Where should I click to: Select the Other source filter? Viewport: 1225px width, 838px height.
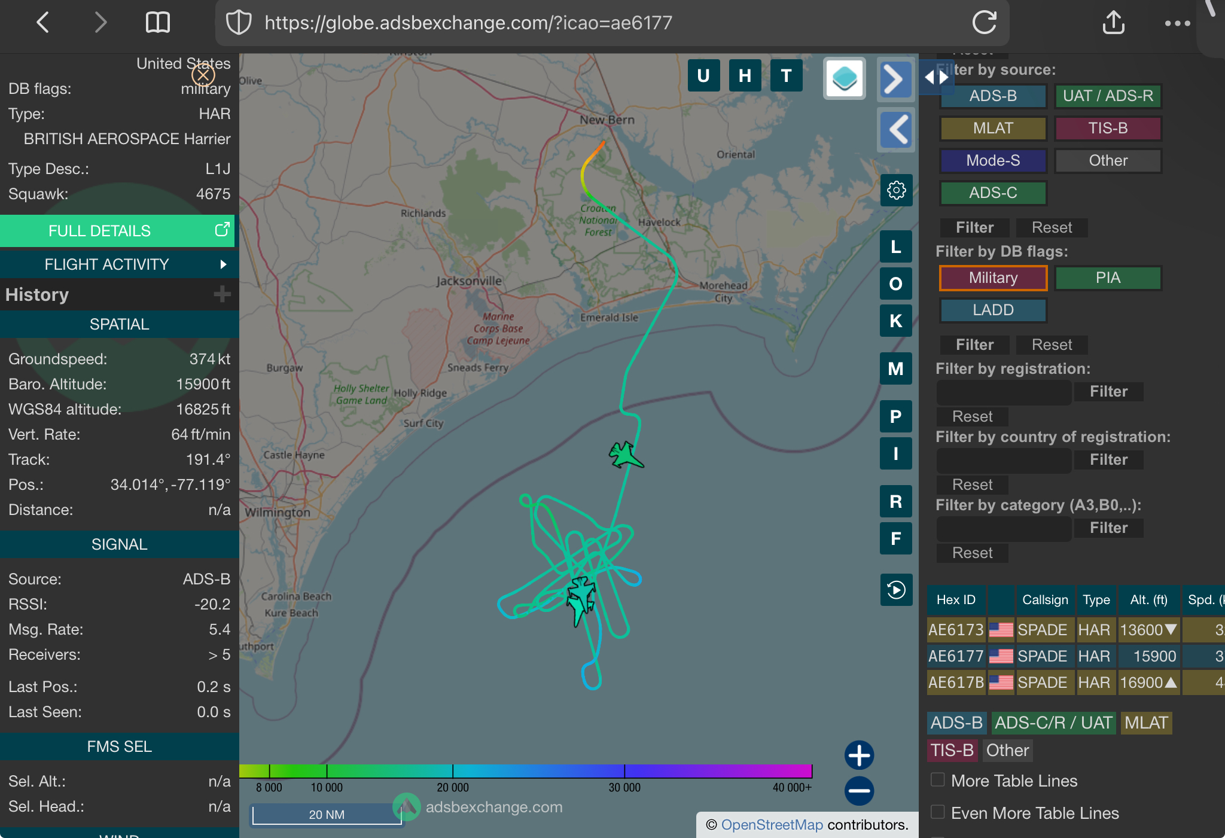point(1108,160)
